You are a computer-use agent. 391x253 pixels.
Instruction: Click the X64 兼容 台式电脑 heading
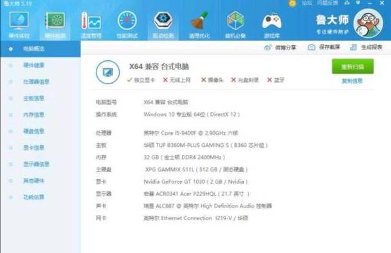pos(159,67)
